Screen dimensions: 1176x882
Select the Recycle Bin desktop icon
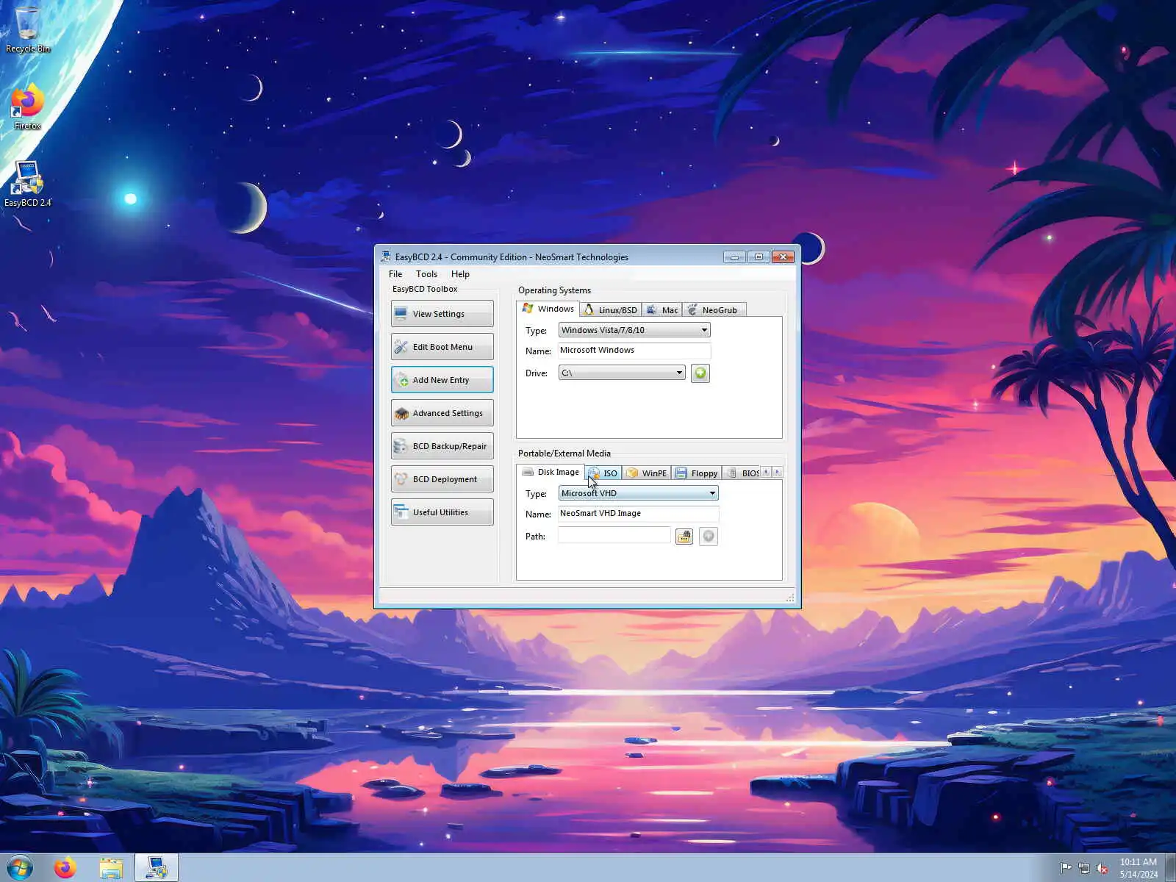pos(28,29)
